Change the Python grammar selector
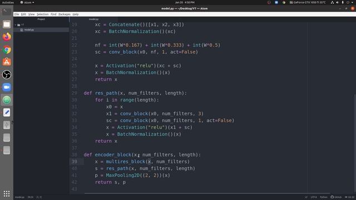The image size is (356, 200). point(324,197)
